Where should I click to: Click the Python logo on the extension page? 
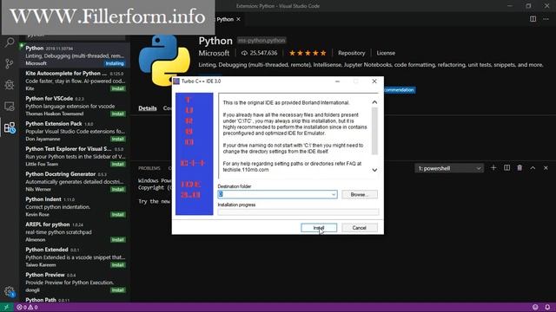[164, 60]
